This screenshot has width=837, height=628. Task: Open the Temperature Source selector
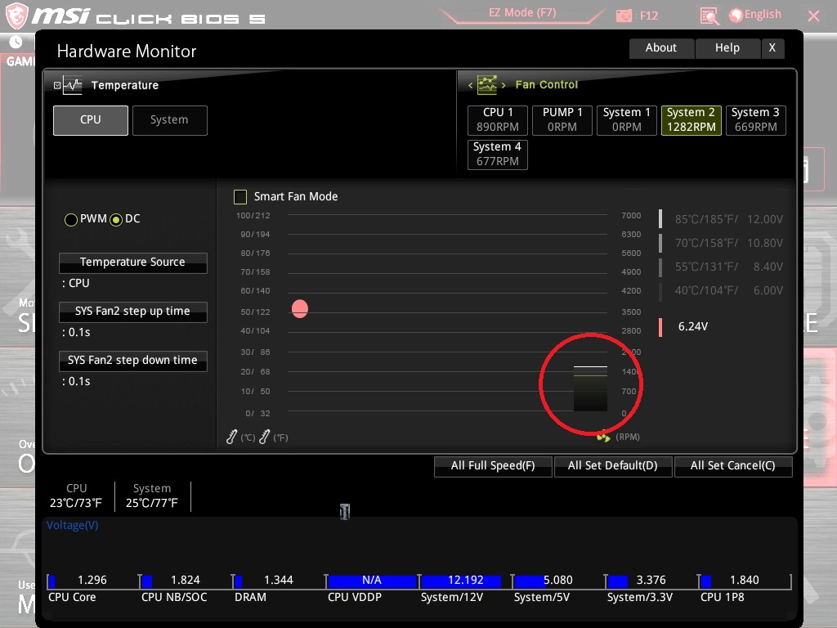(x=133, y=262)
